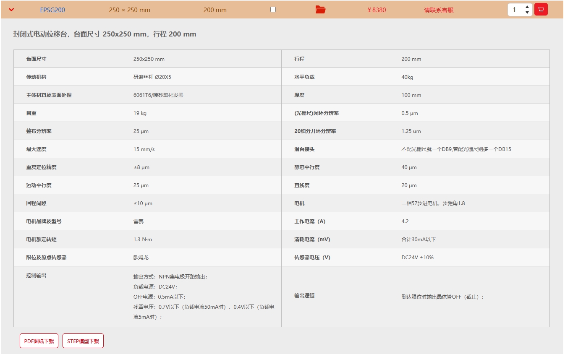Screen dimensions: 565x354
Task: Collapse the EPSG200 product details chevron
Action: click(x=11, y=10)
